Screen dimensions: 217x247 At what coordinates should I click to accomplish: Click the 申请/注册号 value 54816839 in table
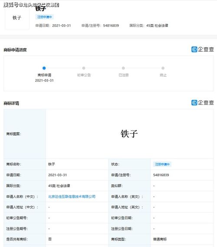161,175
